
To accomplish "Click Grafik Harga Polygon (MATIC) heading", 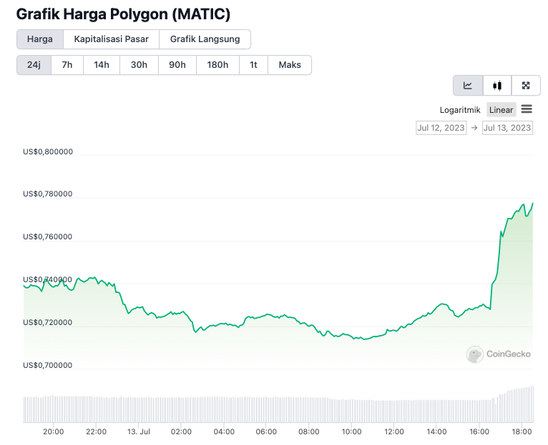I will (x=123, y=14).
